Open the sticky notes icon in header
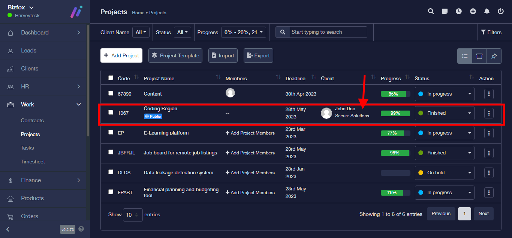This screenshot has height=238, width=512. pos(445,12)
